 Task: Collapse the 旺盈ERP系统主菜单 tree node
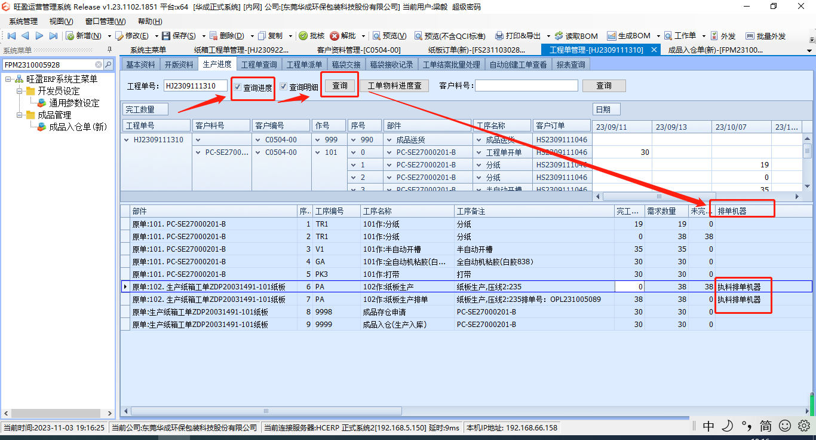(8, 79)
